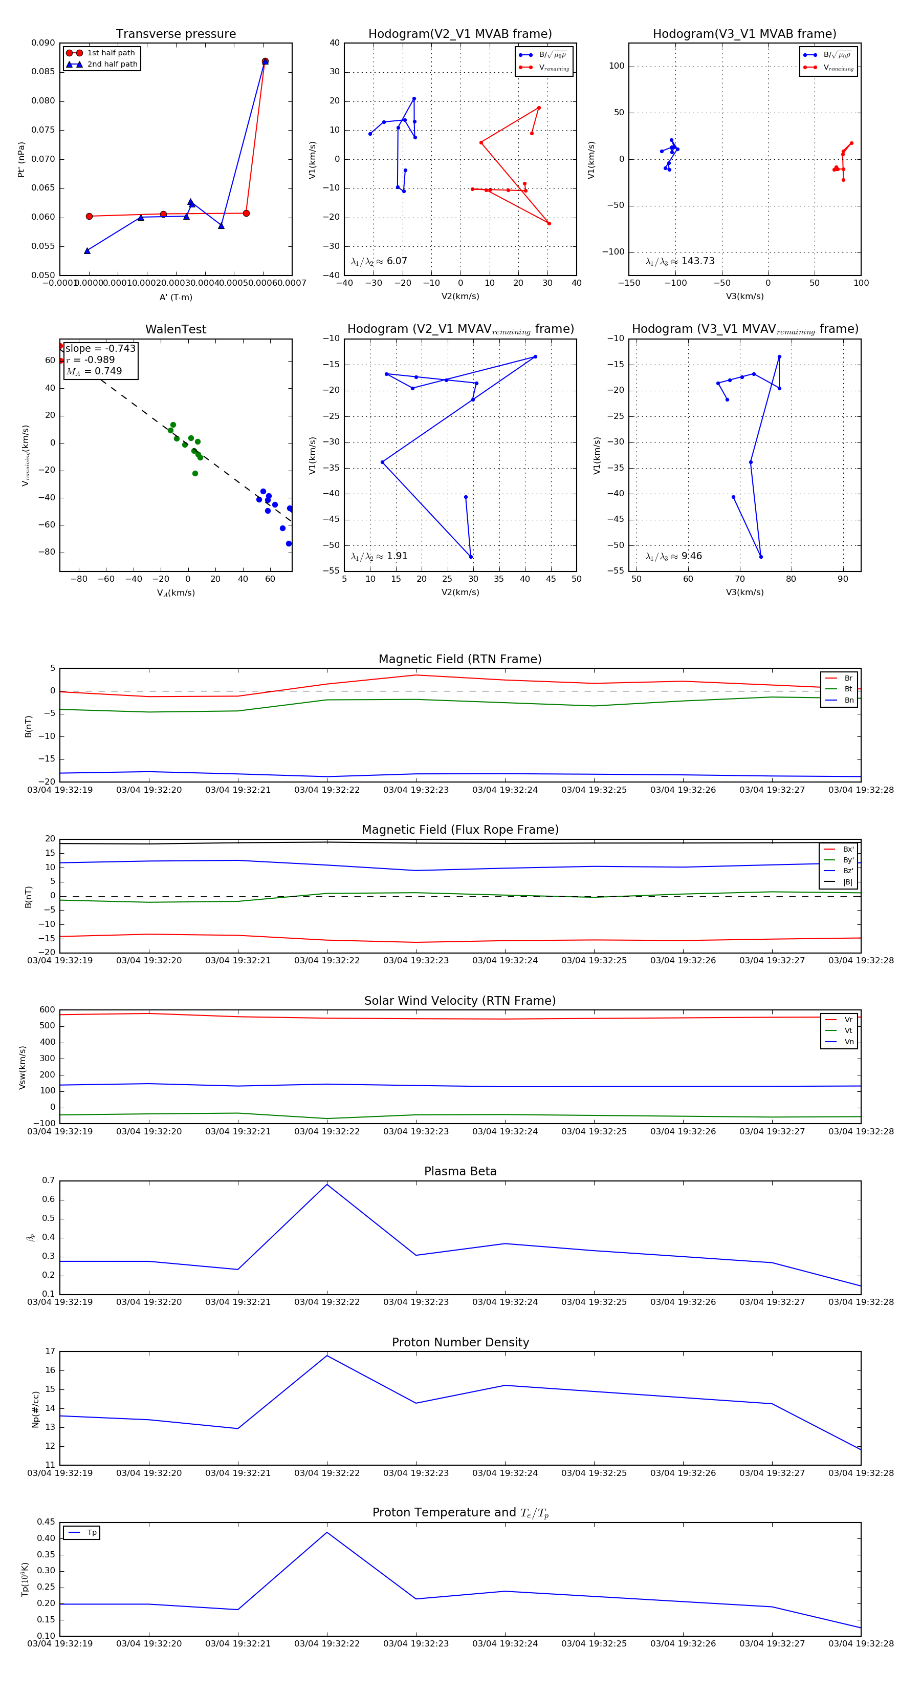This screenshot has height=1690, width=921.
Task: Click the 'Proton Number Density' plot title
Action: 460,1342
